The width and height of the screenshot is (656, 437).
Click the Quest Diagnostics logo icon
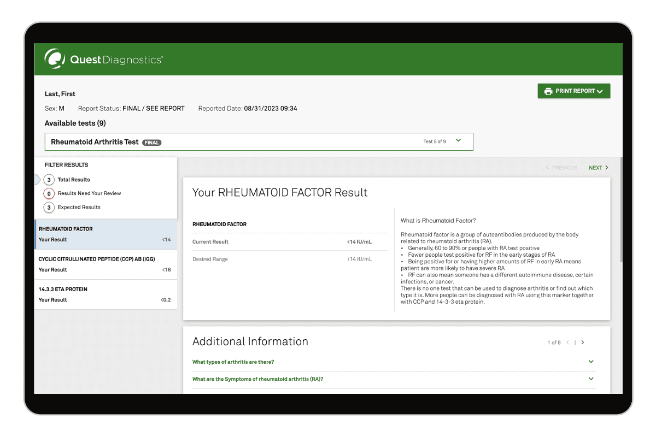coord(55,59)
